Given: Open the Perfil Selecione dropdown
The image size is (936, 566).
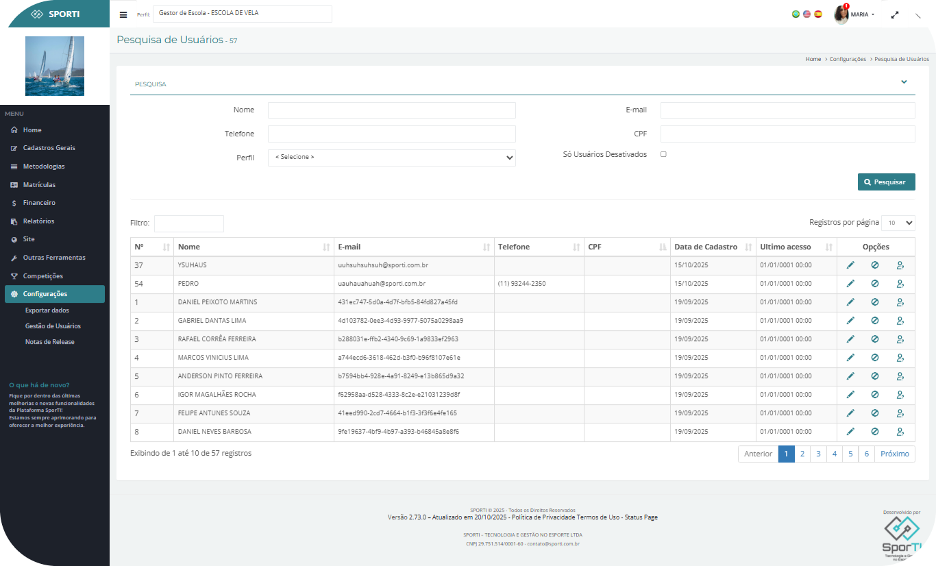Looking at the screenshot, I should point(391,158).
